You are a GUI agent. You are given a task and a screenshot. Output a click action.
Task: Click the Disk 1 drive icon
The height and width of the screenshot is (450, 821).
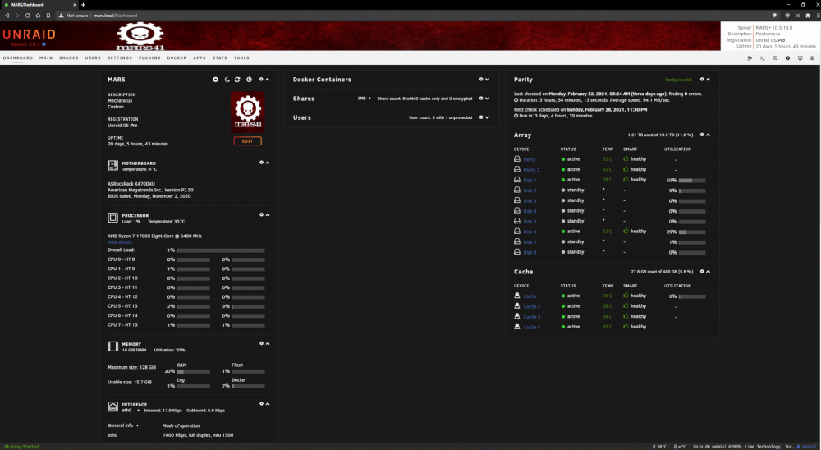[517, 180]
